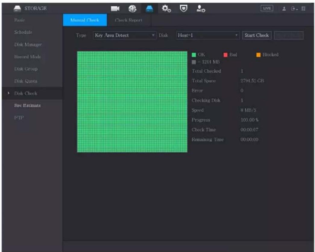Open Disk Quota in sidebar
Viewport: 315px width, 252px height.
[26, 81]
